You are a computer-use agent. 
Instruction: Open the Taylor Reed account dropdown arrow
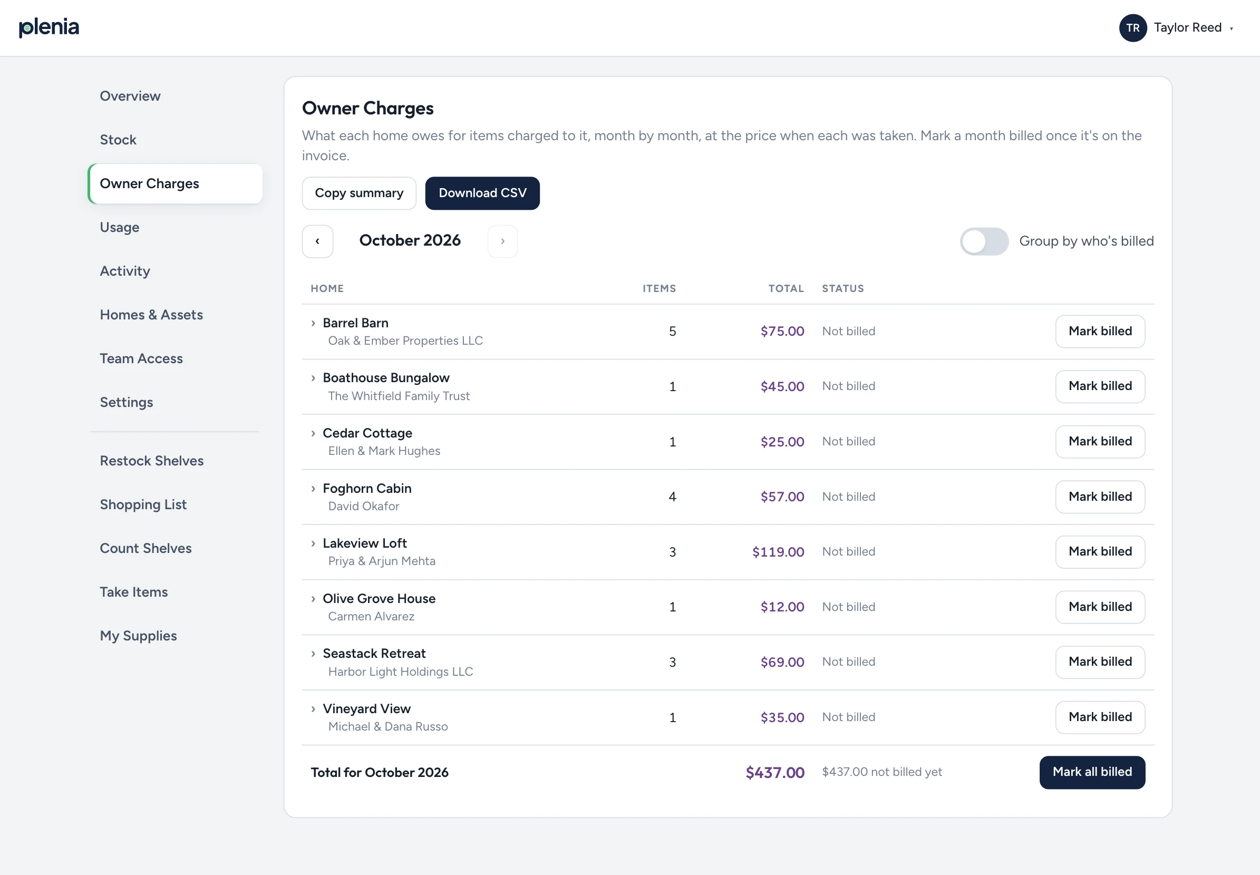(1231, 28)
